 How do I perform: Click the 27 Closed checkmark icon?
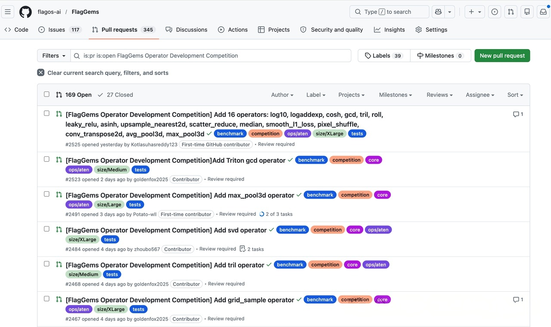(x=100, y=94)
